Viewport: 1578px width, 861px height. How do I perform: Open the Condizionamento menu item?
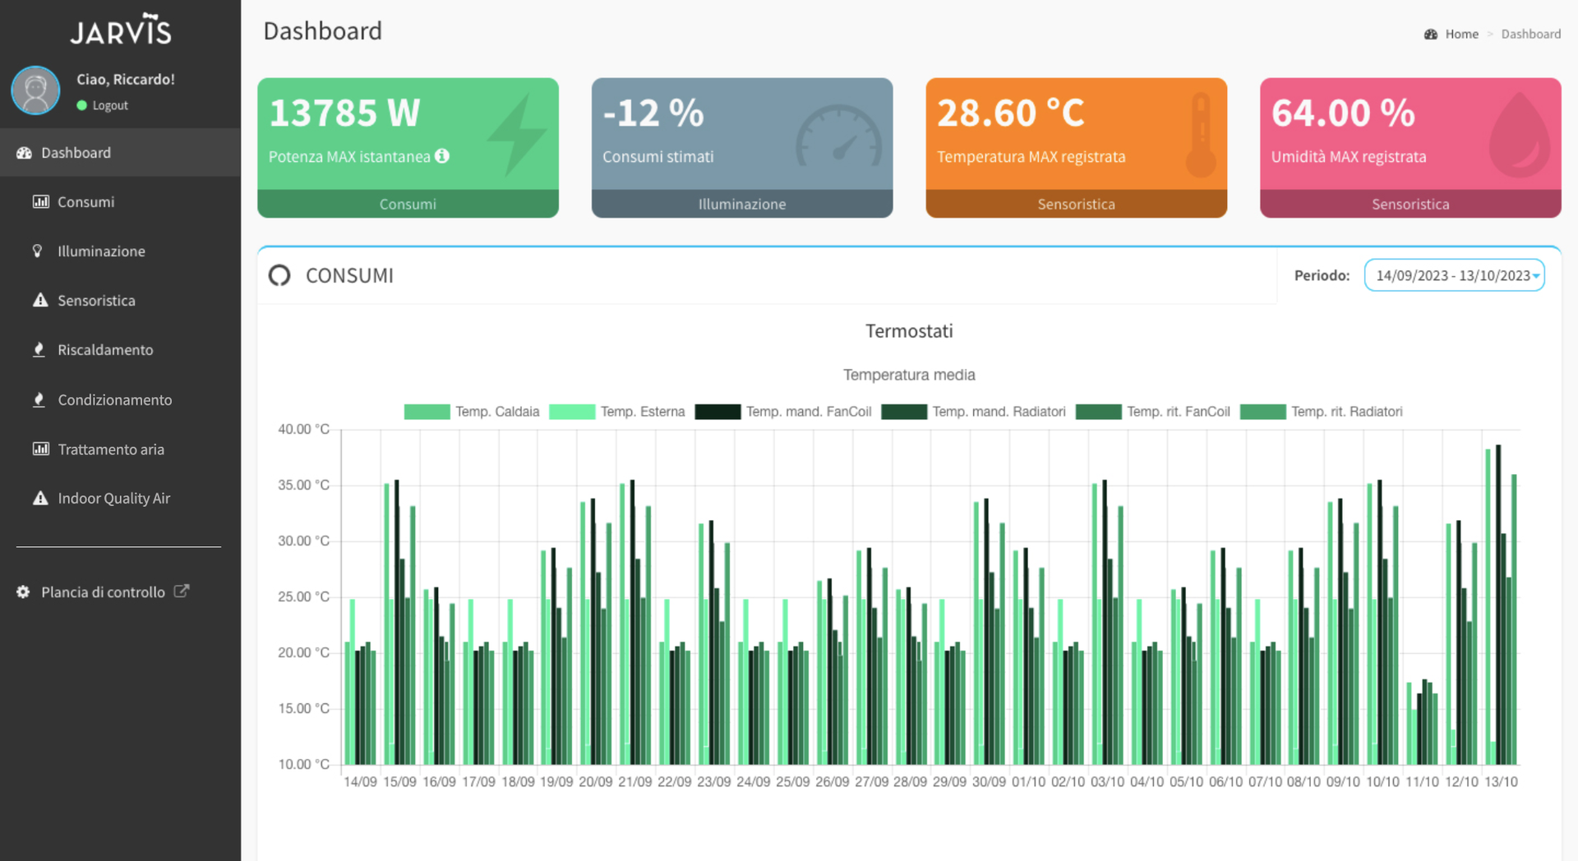114,400
